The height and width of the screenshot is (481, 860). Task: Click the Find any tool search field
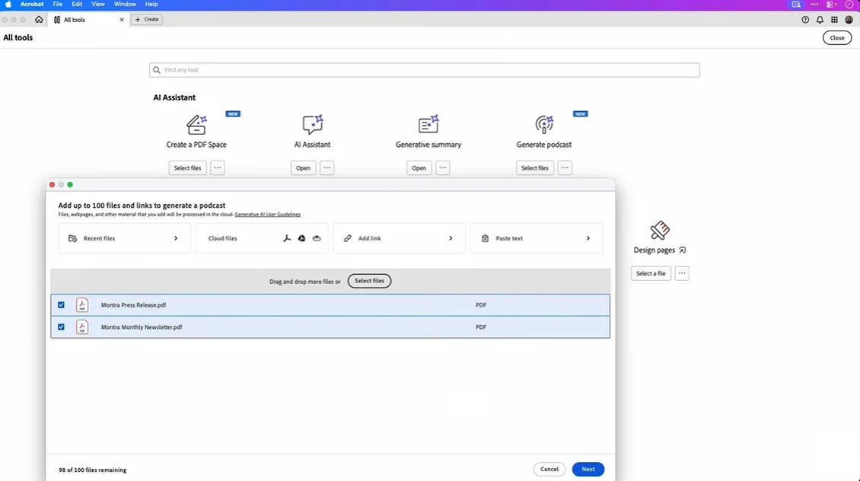tap(425, 70)
